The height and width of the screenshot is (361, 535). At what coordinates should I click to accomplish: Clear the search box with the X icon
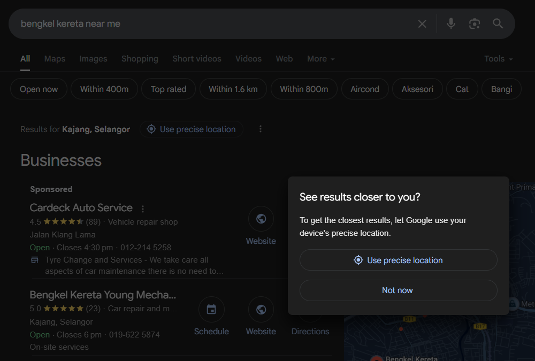click(x=422, y=24)
